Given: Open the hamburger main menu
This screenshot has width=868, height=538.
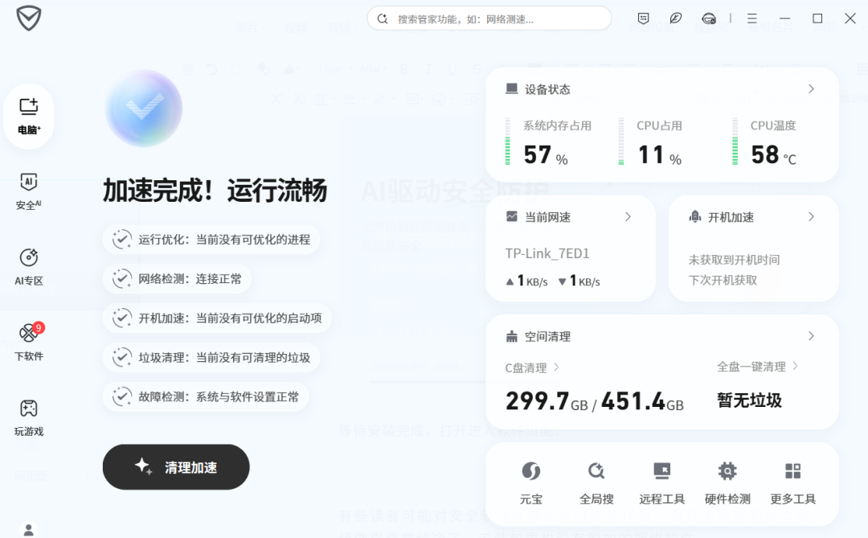Looking at the screenshot, I should 752,17.
